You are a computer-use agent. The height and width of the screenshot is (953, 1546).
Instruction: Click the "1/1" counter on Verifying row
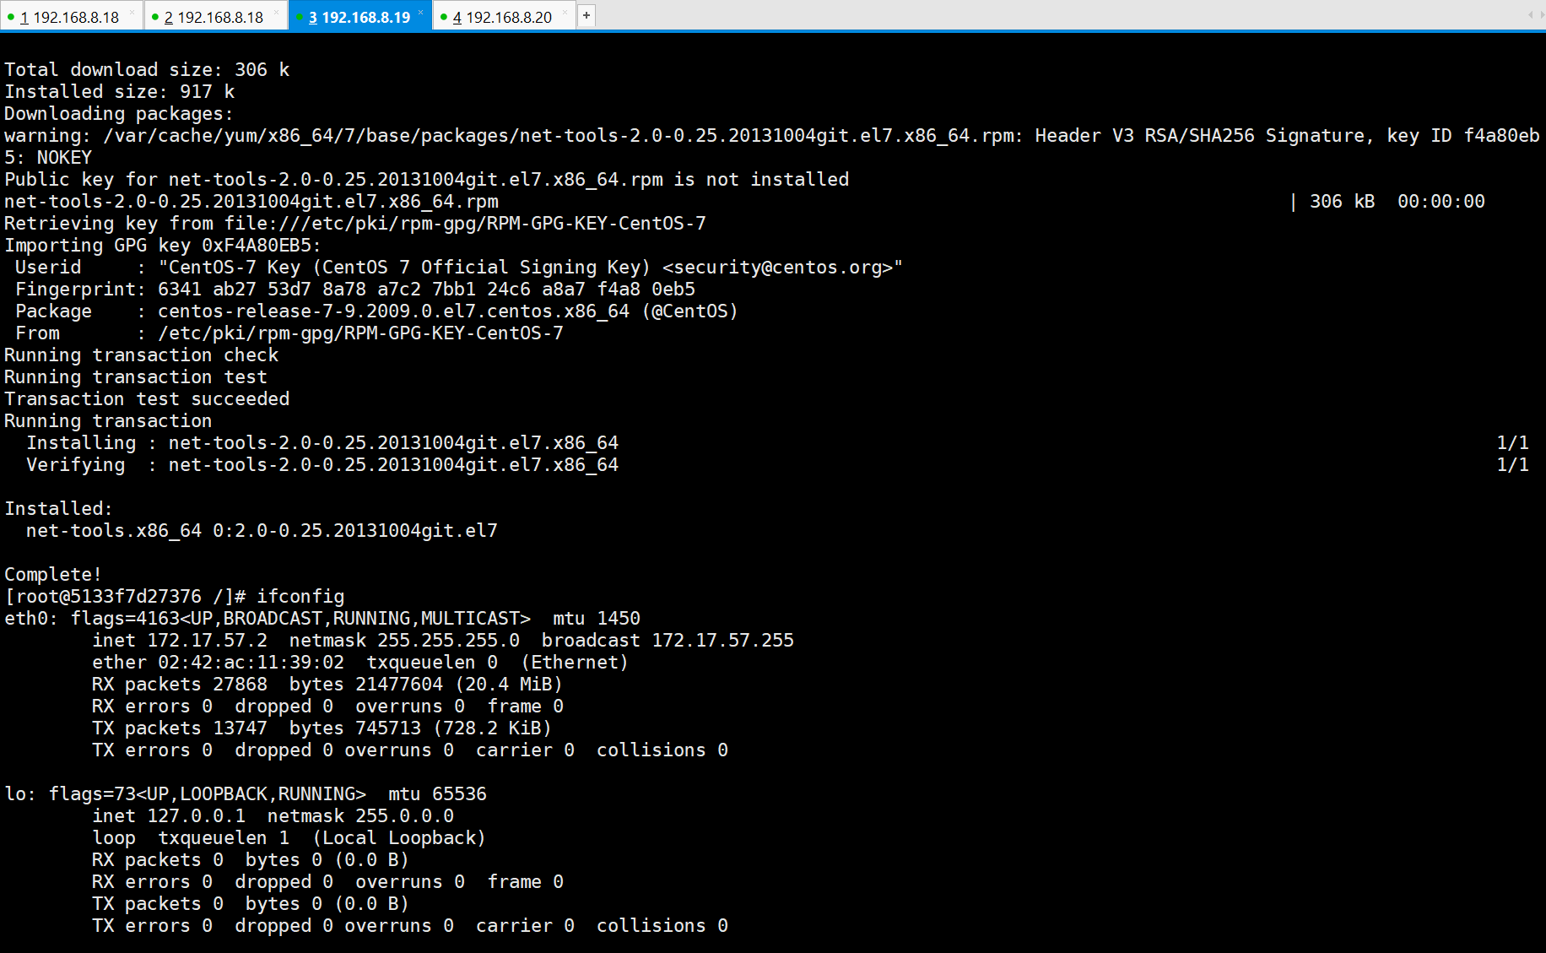point(1512,465)
